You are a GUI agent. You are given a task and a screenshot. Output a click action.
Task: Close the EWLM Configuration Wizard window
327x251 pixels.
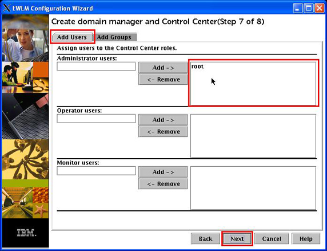(320, 9)
